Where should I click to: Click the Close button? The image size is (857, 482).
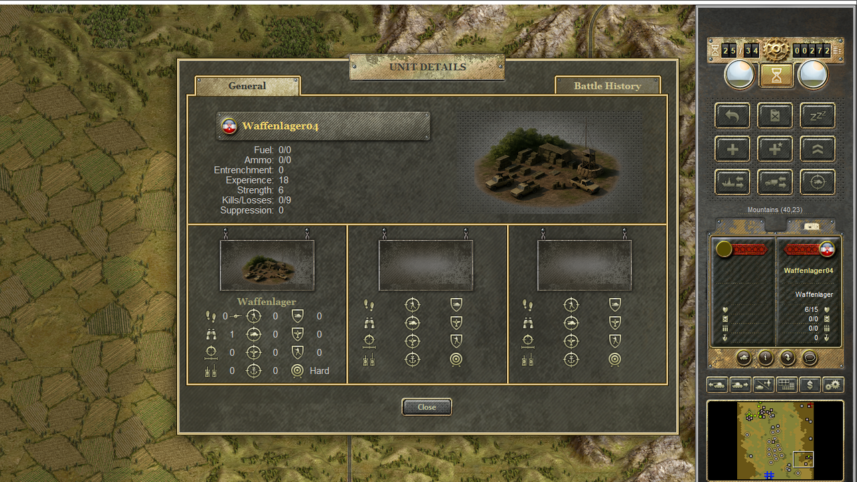(426, 407)
